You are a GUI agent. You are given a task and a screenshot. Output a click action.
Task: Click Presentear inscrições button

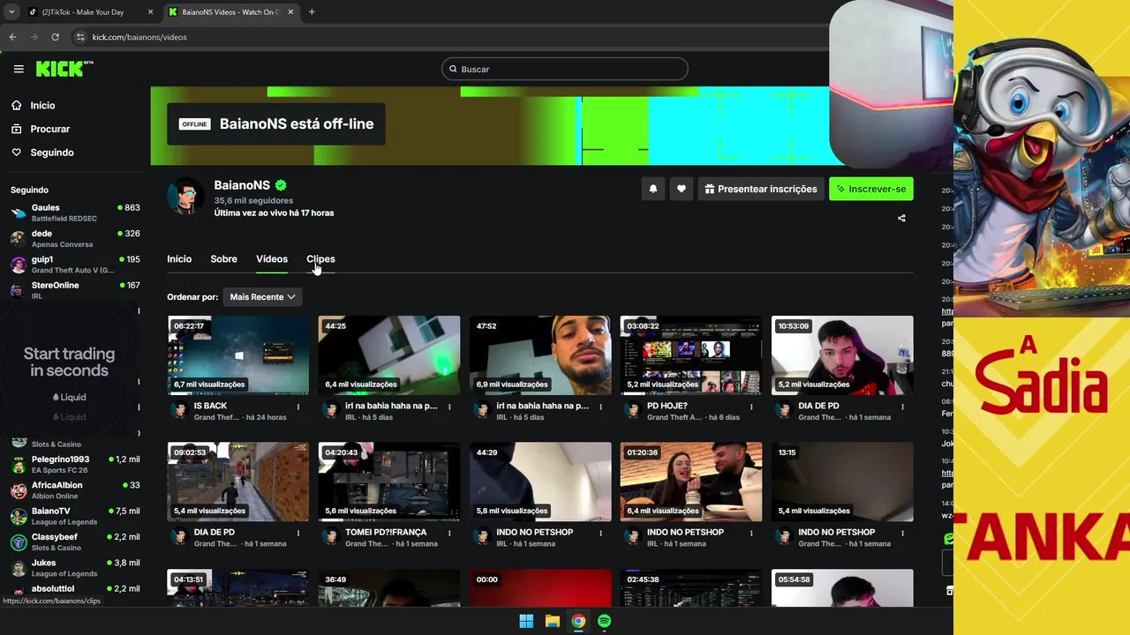[x=761, y=189]
